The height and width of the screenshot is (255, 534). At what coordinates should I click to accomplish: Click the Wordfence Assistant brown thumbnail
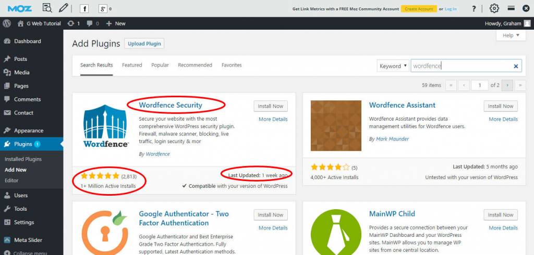point(336,125)
